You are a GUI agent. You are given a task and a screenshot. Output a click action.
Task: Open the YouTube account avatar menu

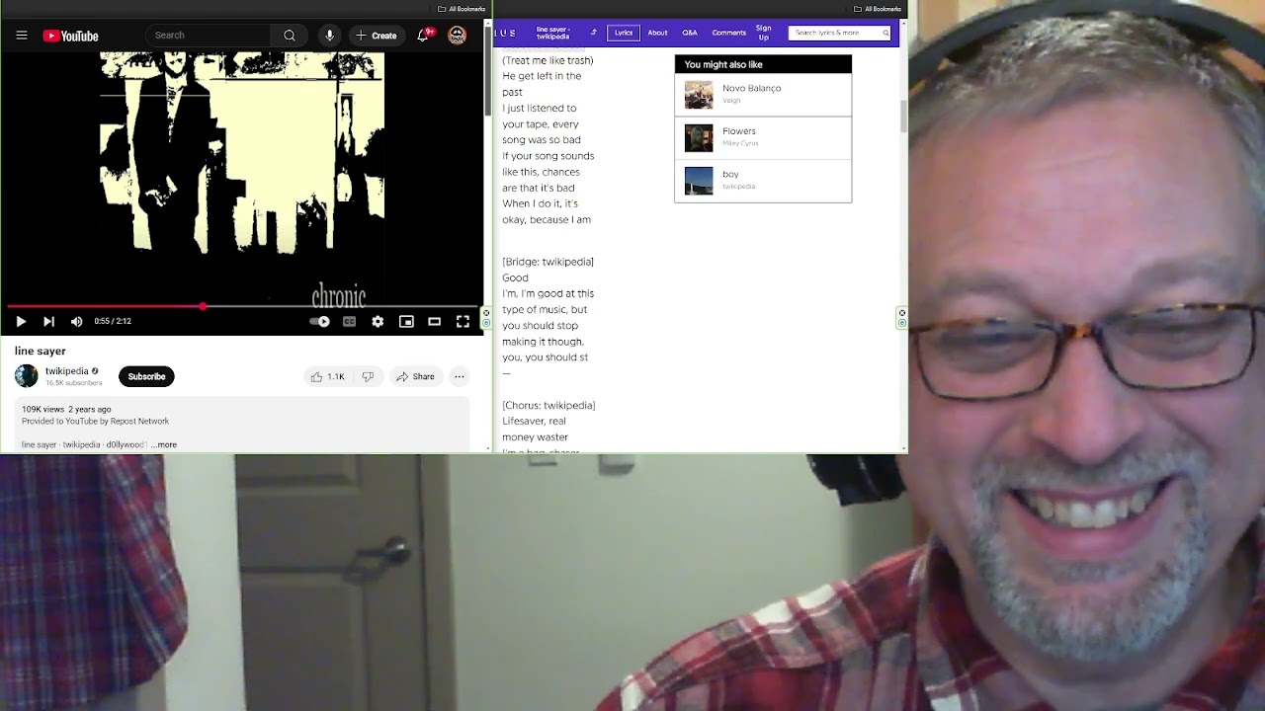[457, 36]
